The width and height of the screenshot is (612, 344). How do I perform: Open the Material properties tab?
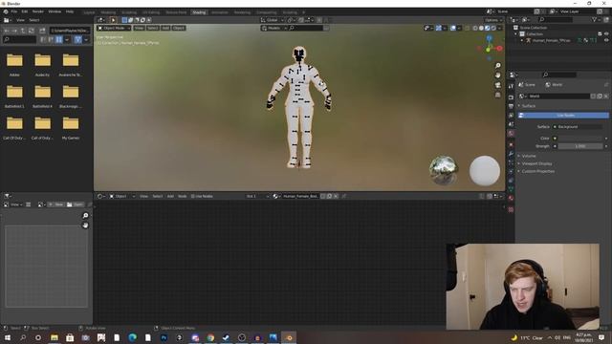coord(511,198)
